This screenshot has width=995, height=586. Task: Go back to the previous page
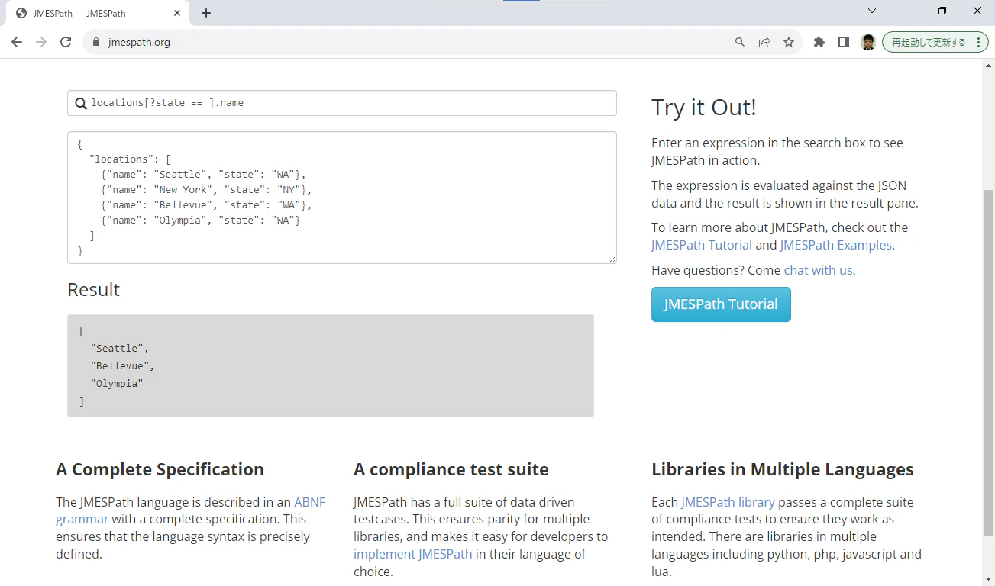17,42
